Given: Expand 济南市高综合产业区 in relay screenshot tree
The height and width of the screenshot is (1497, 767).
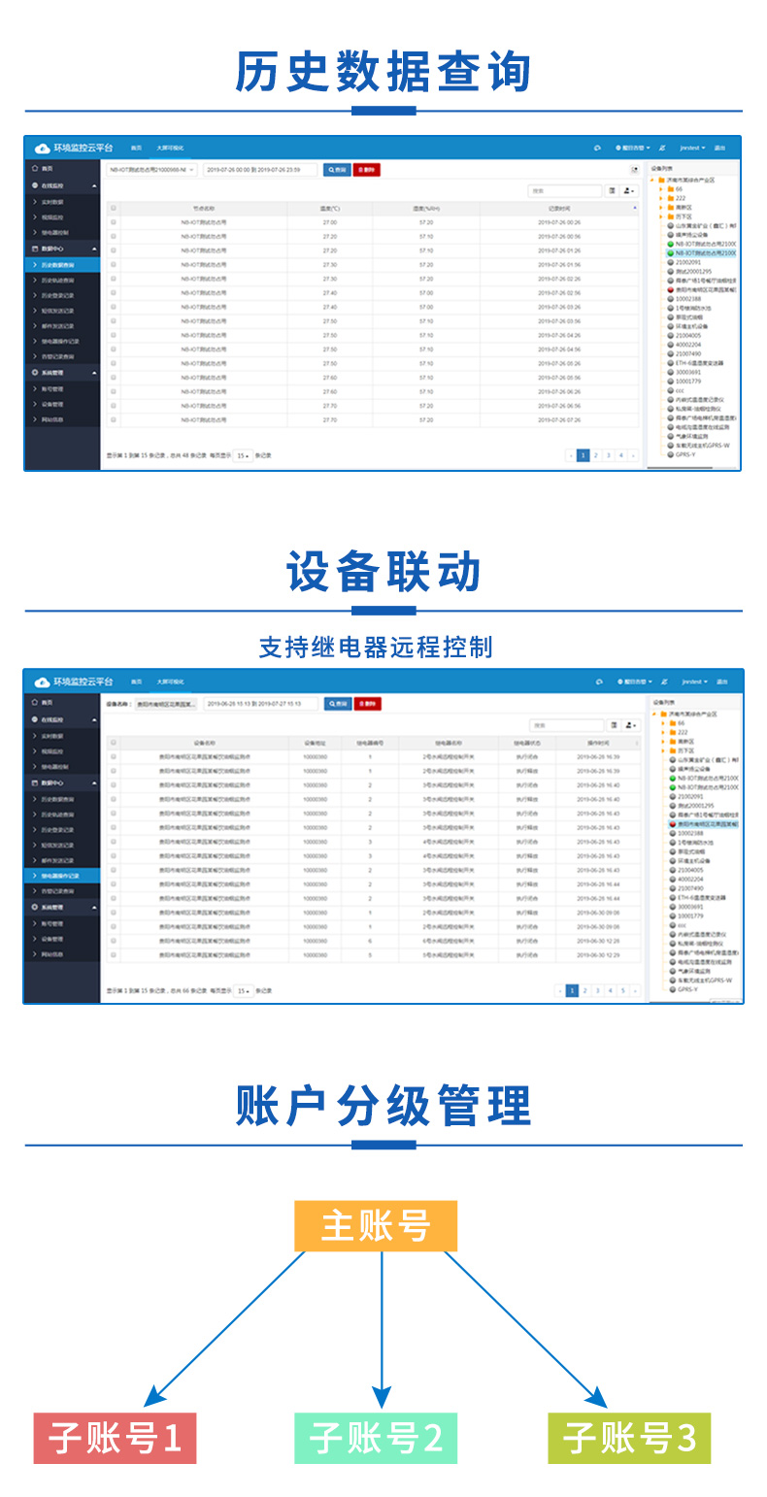Looking at the screenshot, I should click(x=654, y=714).
